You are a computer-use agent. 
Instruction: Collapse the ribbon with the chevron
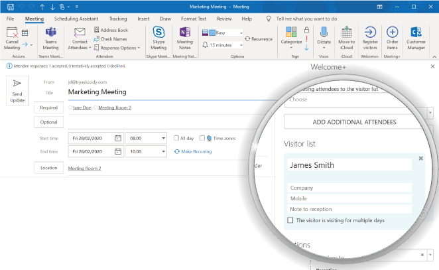(x=434, y=57)
